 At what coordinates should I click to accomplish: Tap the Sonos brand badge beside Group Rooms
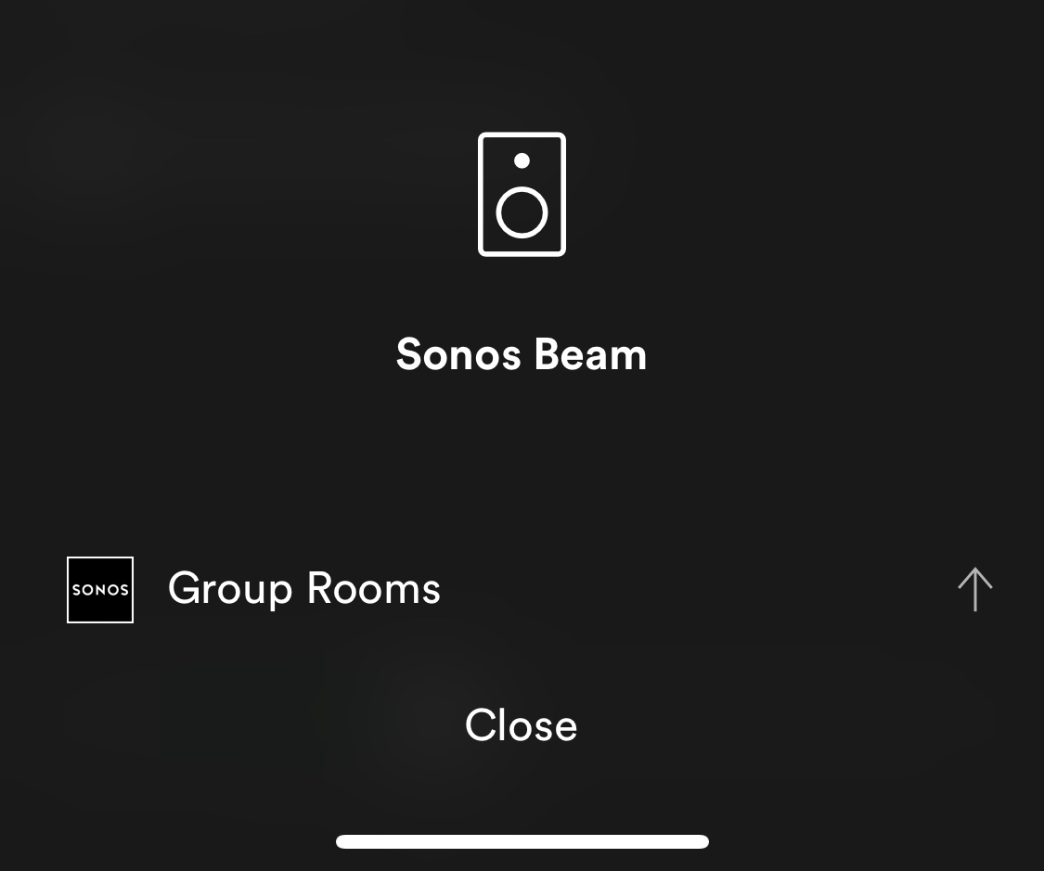pyautogui.click(x=100, y=590)
